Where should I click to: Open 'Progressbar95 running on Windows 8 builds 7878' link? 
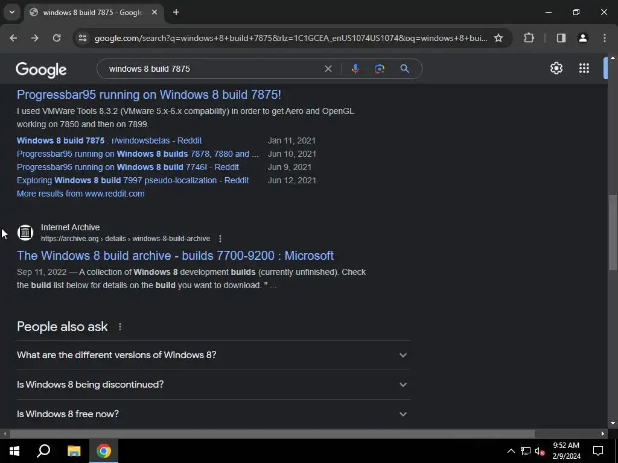point(138,154)
